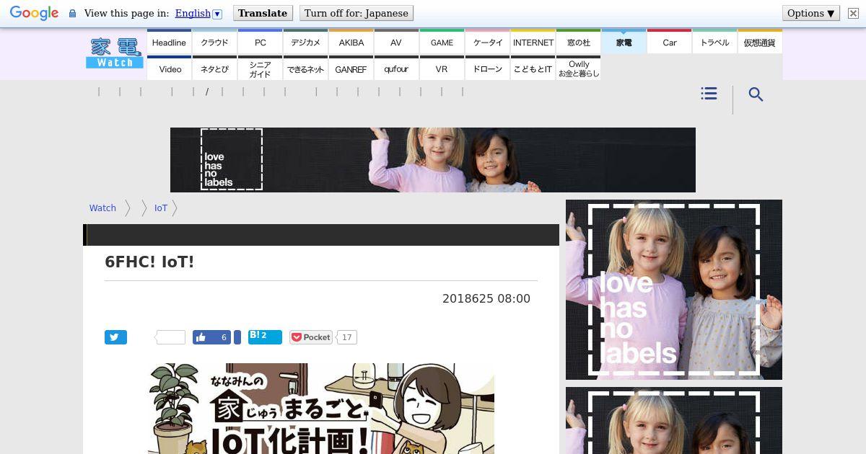Click the Facebook like count 6
866x454 pixels.
(223, 337)
